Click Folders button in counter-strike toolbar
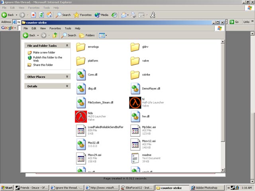The height and width of the screenshot is (191, 255). tap(87, 35)
